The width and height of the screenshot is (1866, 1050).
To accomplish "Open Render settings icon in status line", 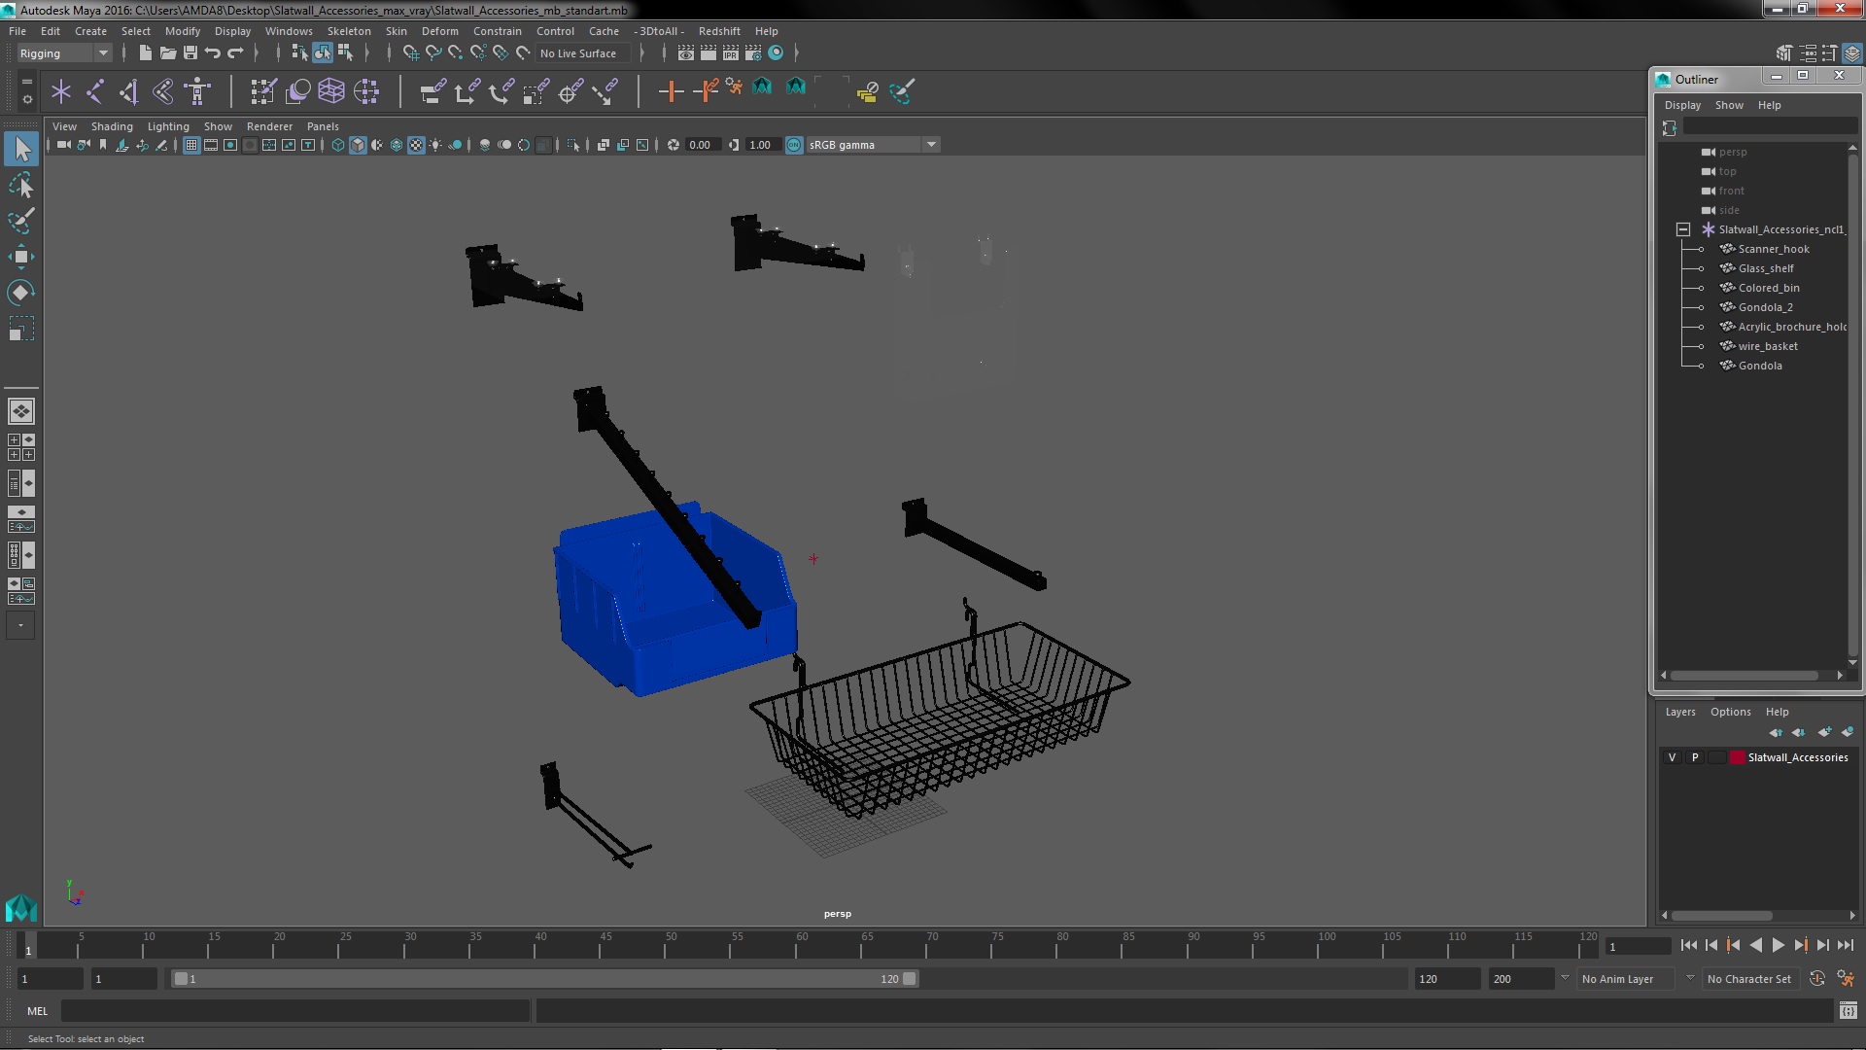I will 753,53.
